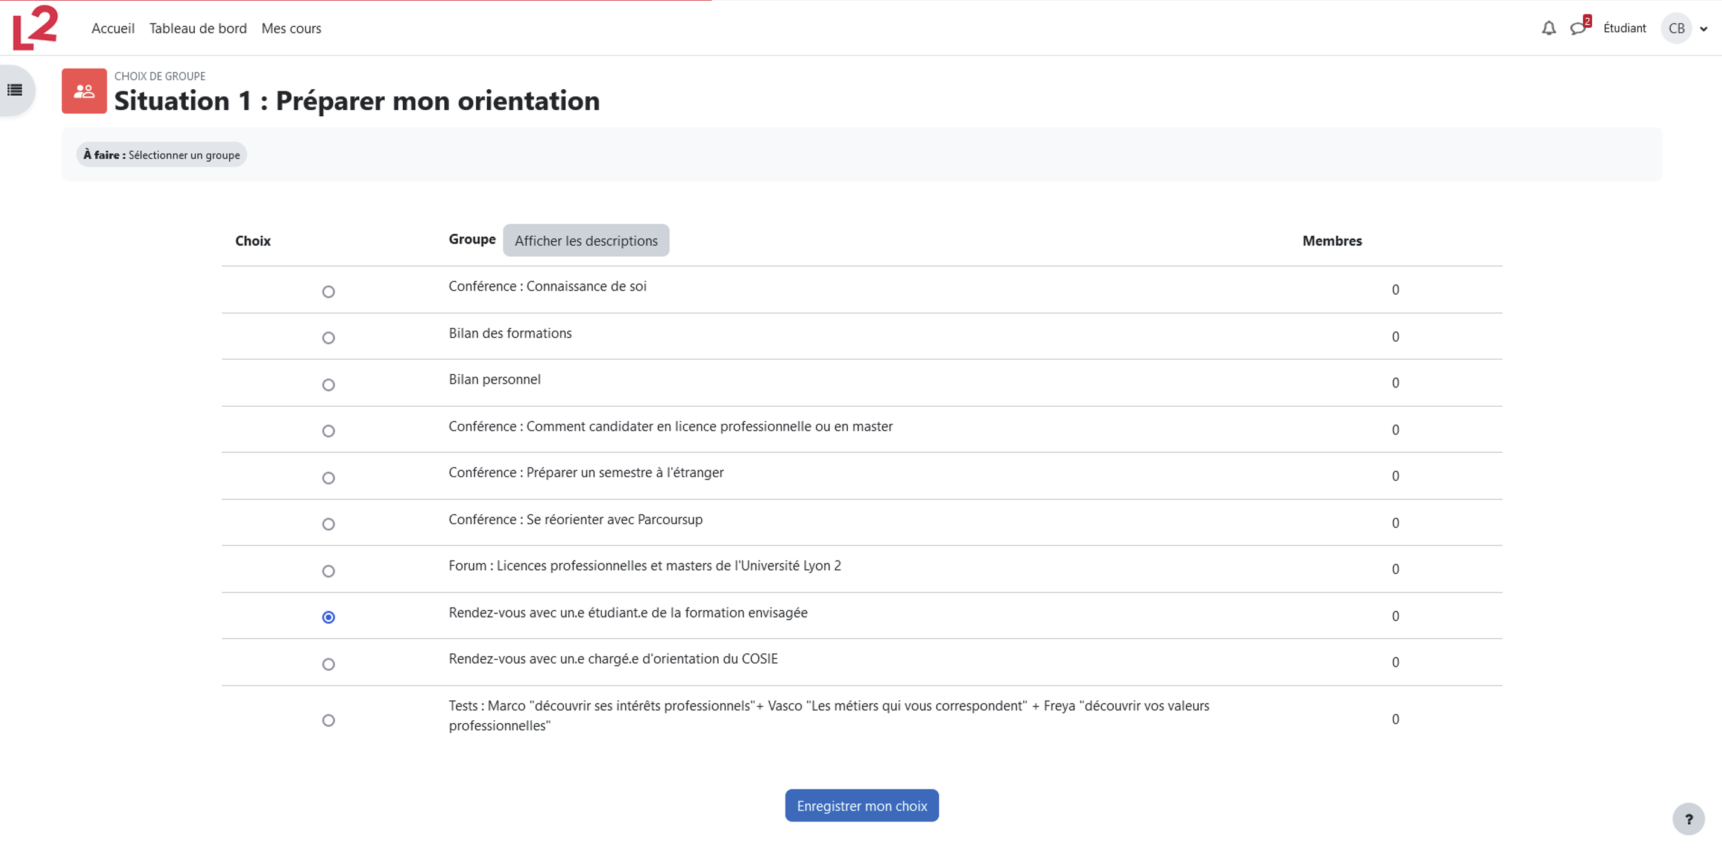Click the CHOIX DE GROUPE label
This screenshot has width=1722, height=863.
tap(160, 76)
